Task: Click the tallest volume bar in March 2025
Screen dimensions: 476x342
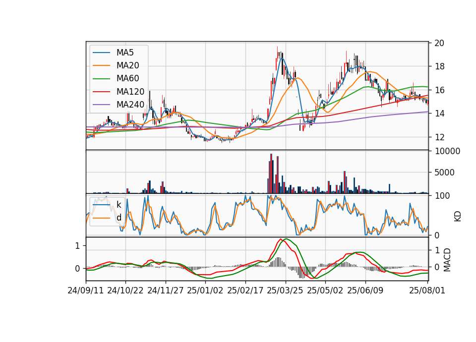Action: click(271, 173)
